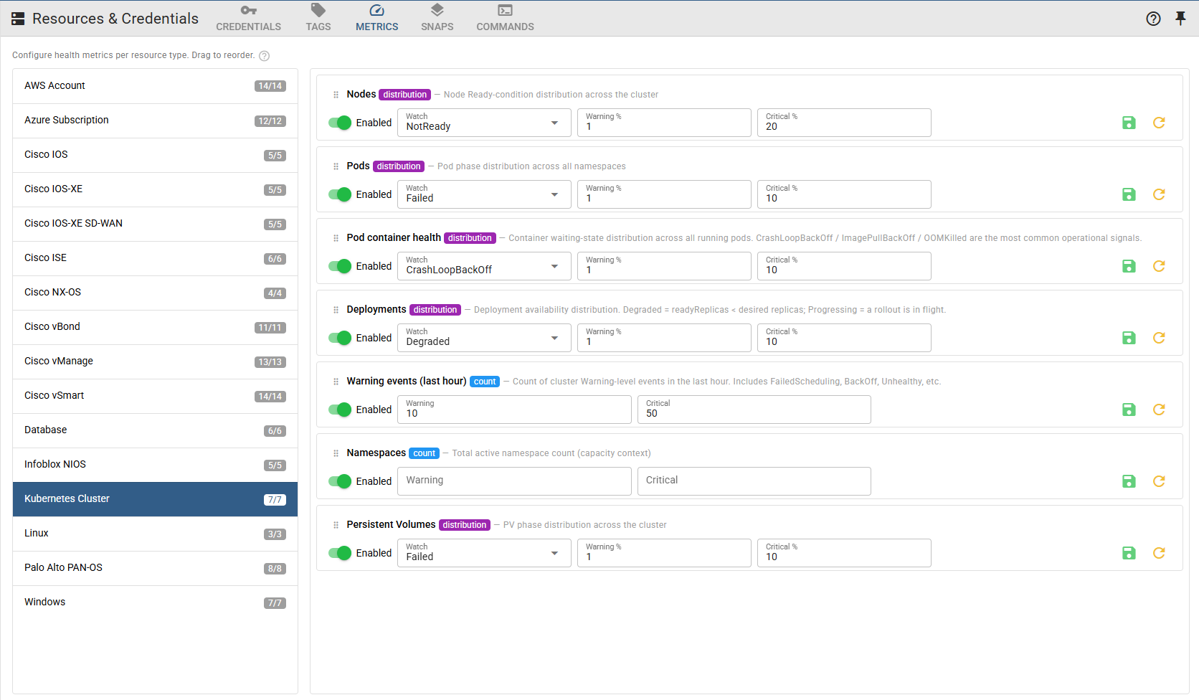1199x700 pixels.
Task: Disable the Namespaces metric switch
Action: 340,481
